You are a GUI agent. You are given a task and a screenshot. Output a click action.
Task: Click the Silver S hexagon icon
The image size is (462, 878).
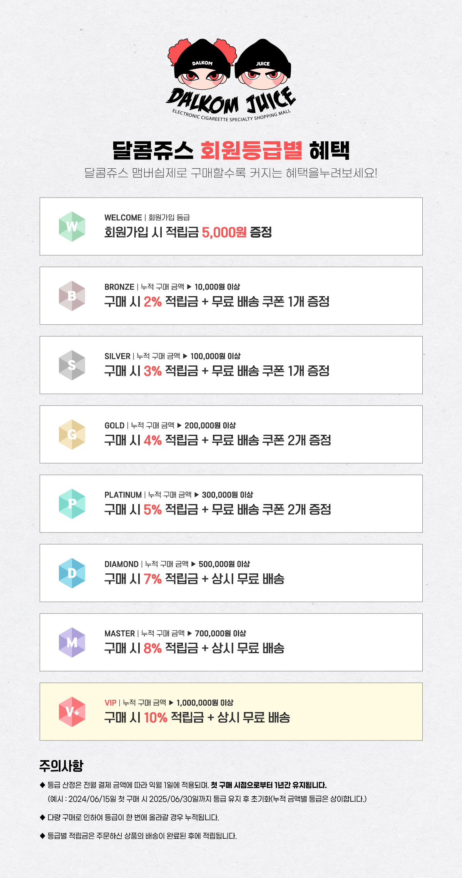pos(72,365)
